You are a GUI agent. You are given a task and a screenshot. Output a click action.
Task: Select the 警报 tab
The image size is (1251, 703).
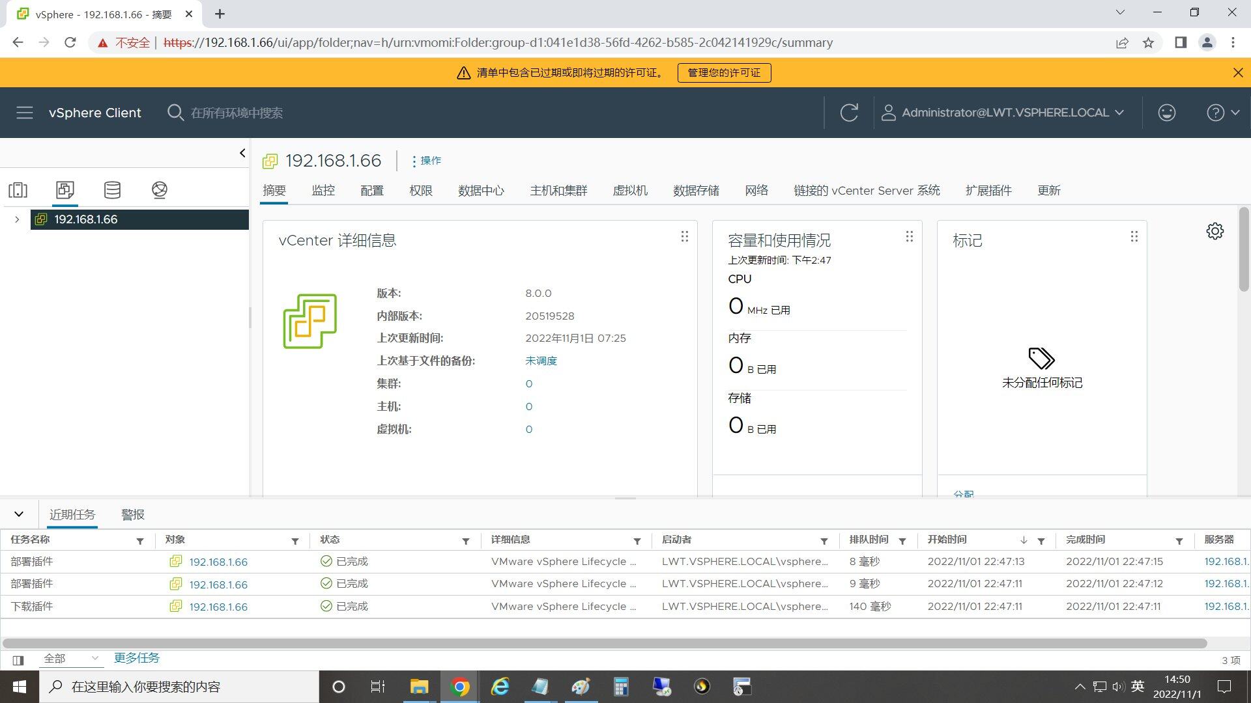point(133,515)
